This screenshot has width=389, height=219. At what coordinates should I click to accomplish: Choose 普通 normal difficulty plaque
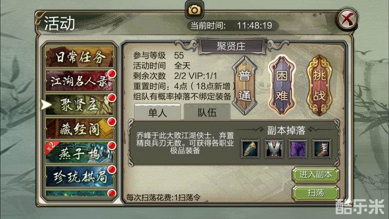pyautogui.click(x=245, y=86)
